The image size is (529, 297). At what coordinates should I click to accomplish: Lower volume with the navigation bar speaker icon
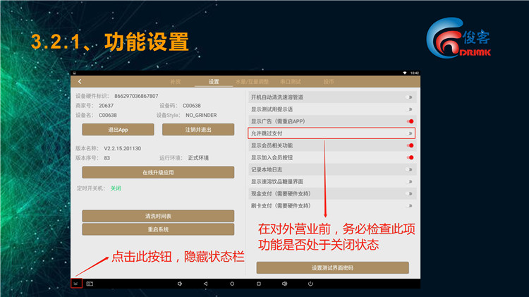[x=179, y=284]
